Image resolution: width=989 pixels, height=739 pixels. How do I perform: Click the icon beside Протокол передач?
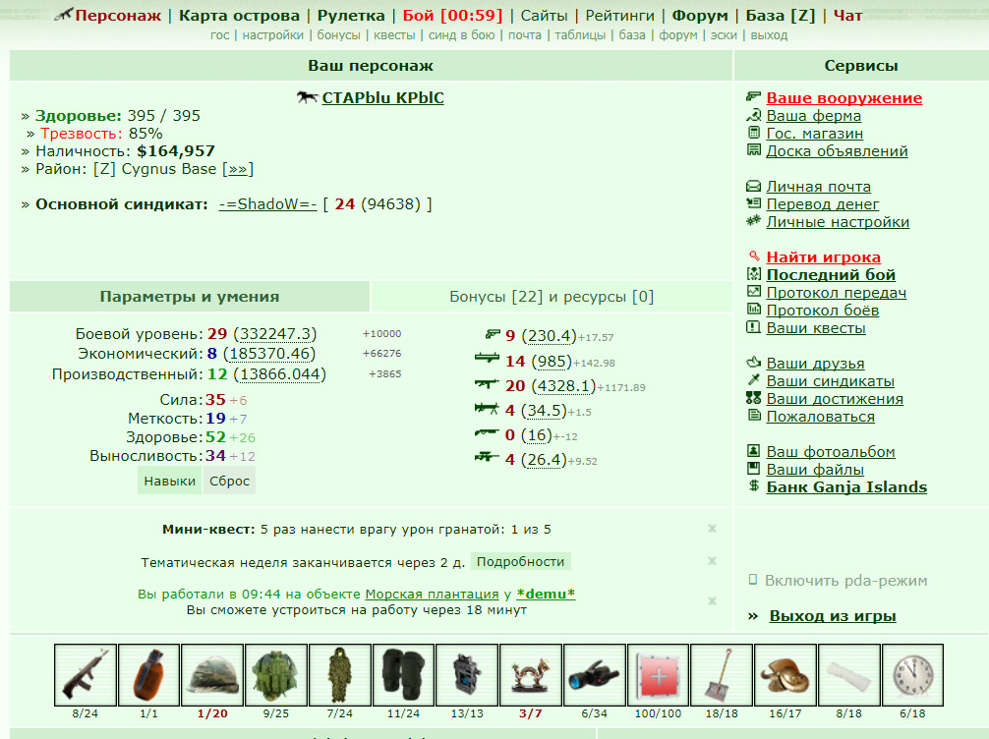(x=753, y=291)
